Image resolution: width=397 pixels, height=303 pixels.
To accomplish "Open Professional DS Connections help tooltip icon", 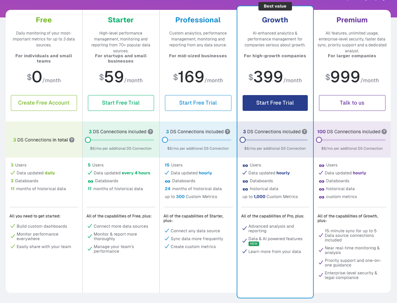I will [x=227, y=132].
